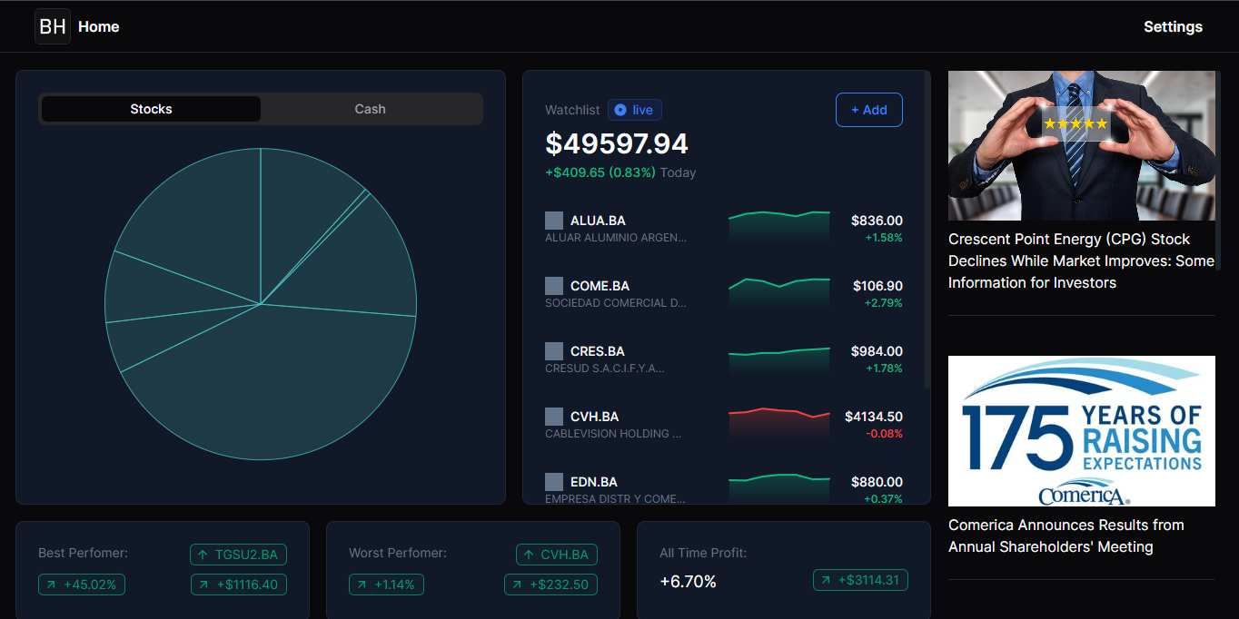Click the $836.00 price of ALUA.BA

click(877, 221)
